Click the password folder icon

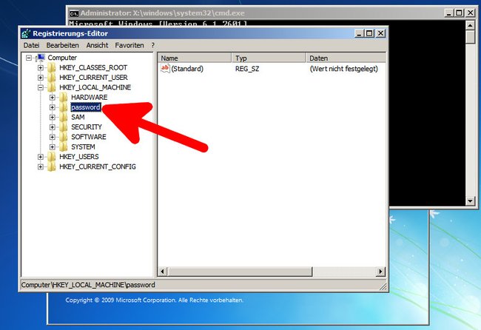click(x=63, y=107)
